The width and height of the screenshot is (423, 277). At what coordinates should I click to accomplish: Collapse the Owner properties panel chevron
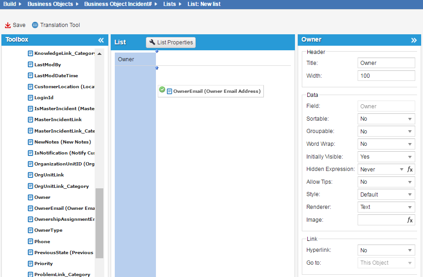tap(413, 40)
